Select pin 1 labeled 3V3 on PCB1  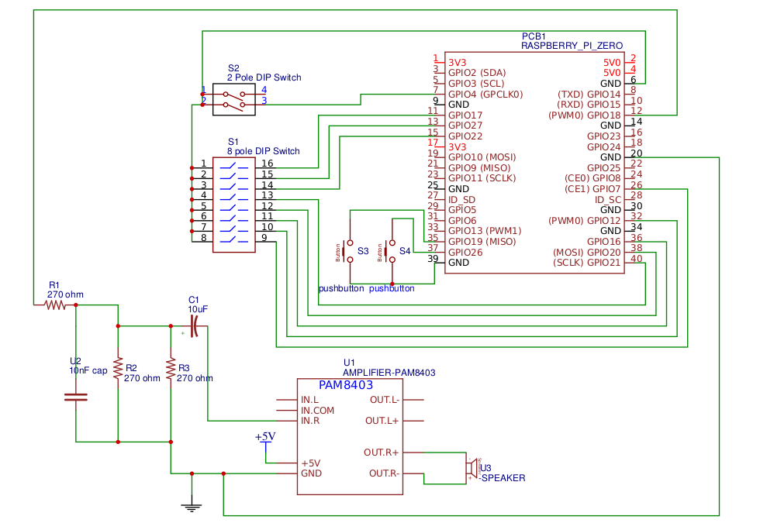(x=456, y=62)
